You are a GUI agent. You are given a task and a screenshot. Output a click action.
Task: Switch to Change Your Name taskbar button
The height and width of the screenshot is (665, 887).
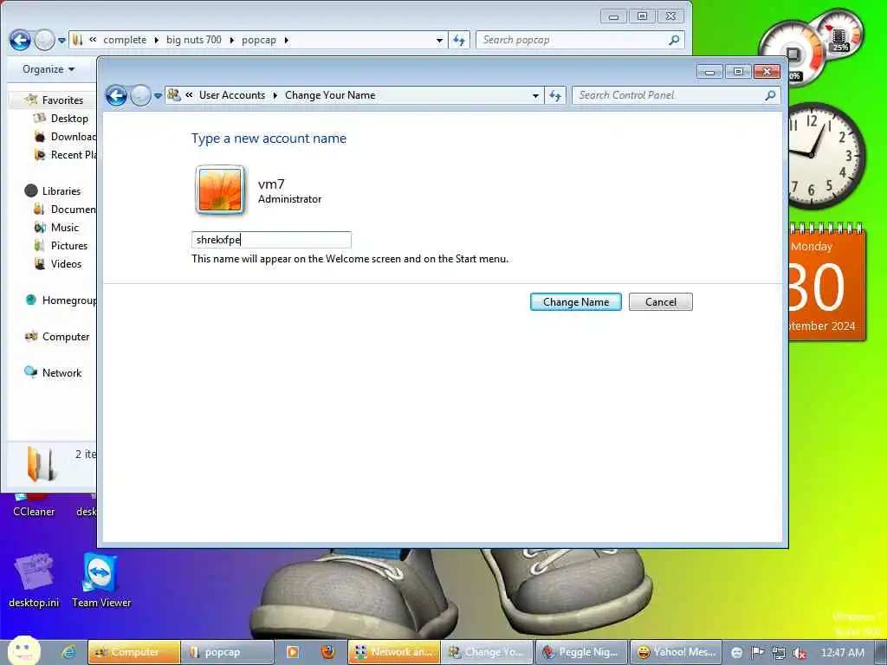click(487, 652)
